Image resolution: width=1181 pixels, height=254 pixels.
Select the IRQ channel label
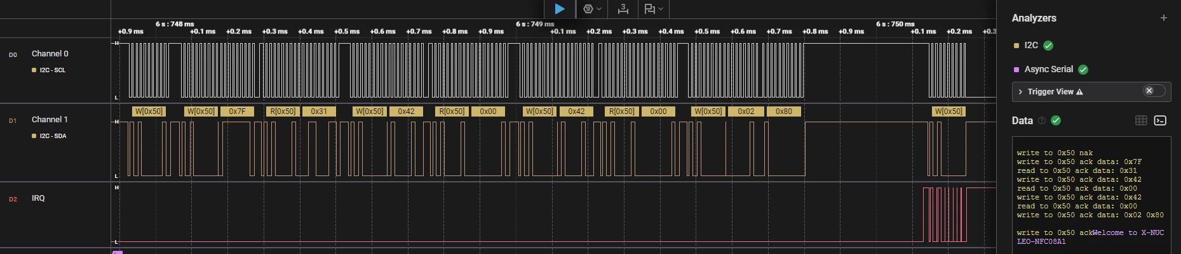pyautogui.click(x=38, y=198)
